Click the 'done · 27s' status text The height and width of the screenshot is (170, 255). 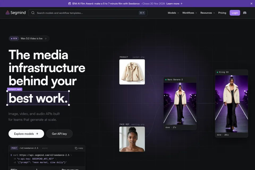click(171, 127)
